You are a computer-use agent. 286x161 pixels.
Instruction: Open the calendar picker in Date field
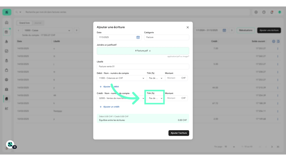pos(138,37)
